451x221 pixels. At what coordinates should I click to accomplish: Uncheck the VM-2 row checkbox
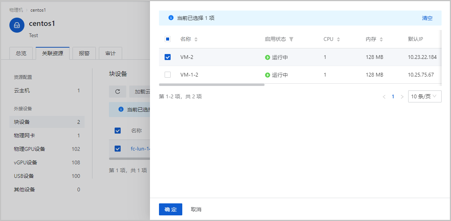point(168,57)
